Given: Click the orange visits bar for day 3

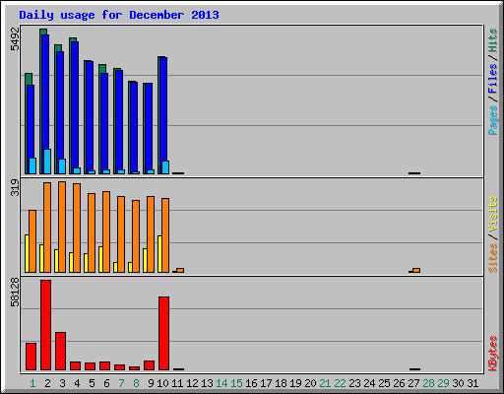Looking at the screenshot, I should pyautogui.click(x=62, y=227).
